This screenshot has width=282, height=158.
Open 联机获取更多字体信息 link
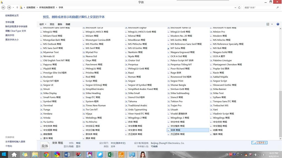click(x=16, y=27)
